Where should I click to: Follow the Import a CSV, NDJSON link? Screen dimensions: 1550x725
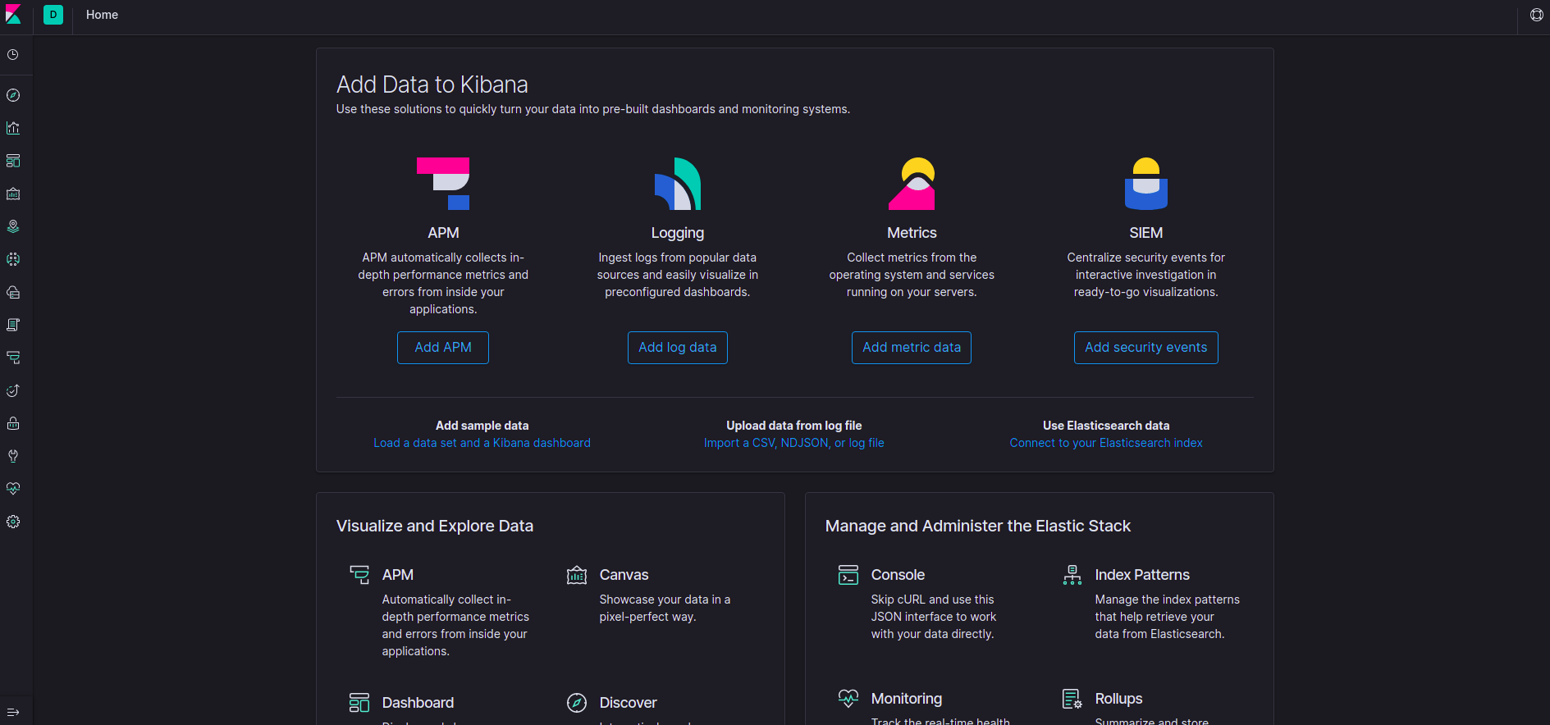pyautogui.click(x=793, y=443)
